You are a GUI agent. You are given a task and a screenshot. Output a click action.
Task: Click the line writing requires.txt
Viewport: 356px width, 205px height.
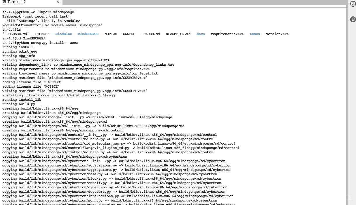[x=76, y=69]
